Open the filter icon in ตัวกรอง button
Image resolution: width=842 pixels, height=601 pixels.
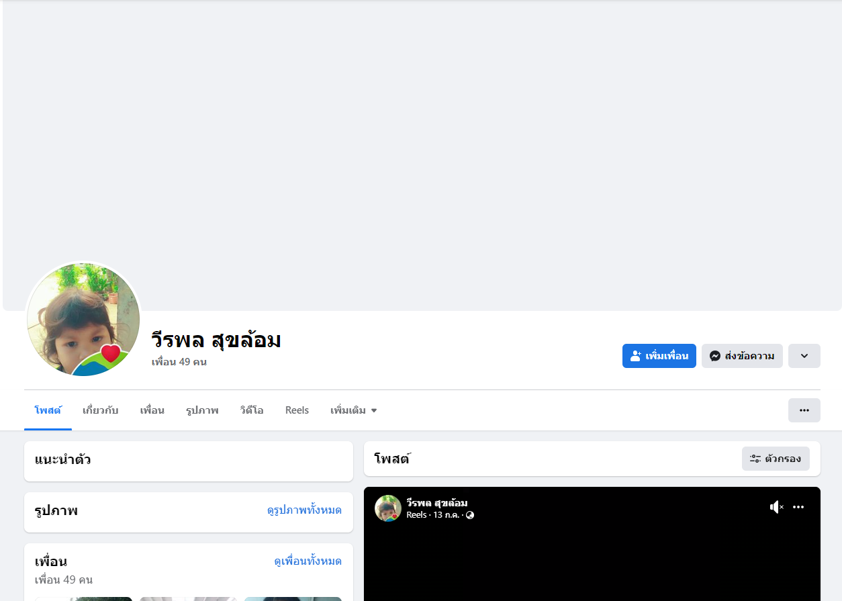click(x=755, y=459)
